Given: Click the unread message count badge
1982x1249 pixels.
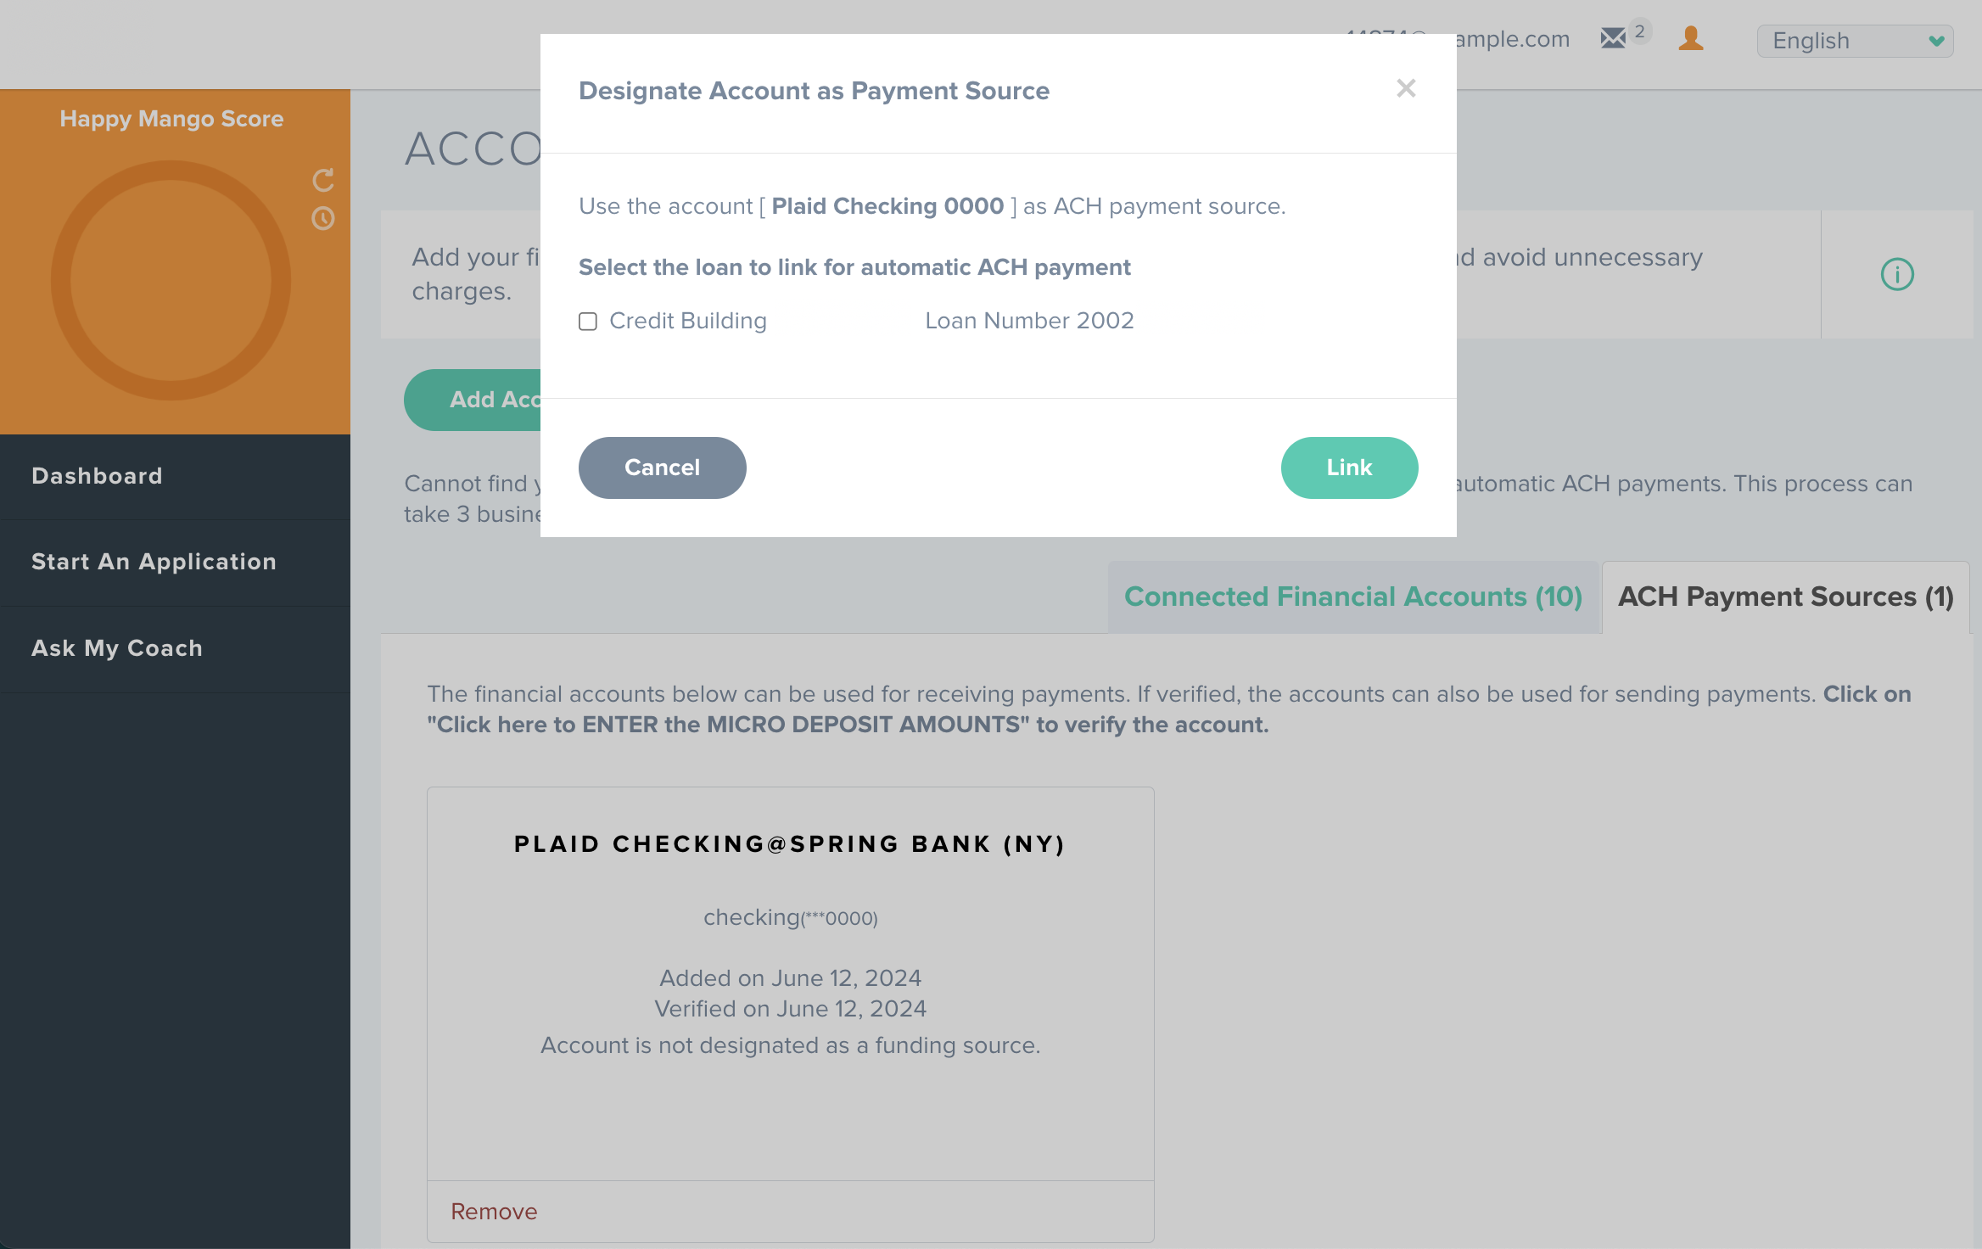Looking at the screenshot, I should point(1640,31).
